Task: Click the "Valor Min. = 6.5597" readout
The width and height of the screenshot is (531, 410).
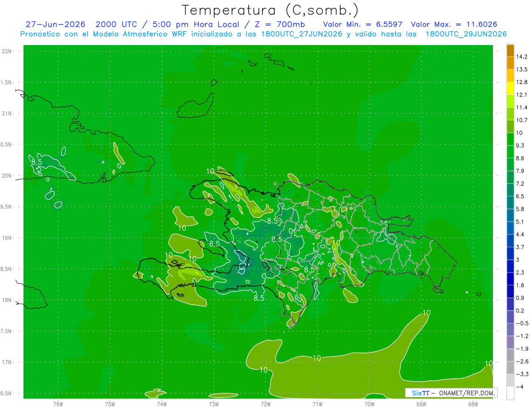Action: (x=363, y=24)
